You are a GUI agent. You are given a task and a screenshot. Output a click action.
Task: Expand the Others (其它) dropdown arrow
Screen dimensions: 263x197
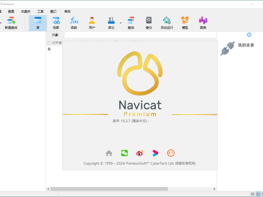coord(121,23)
